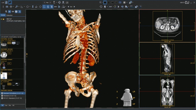Select the magnifier zoom tool

tap(16, 7)
